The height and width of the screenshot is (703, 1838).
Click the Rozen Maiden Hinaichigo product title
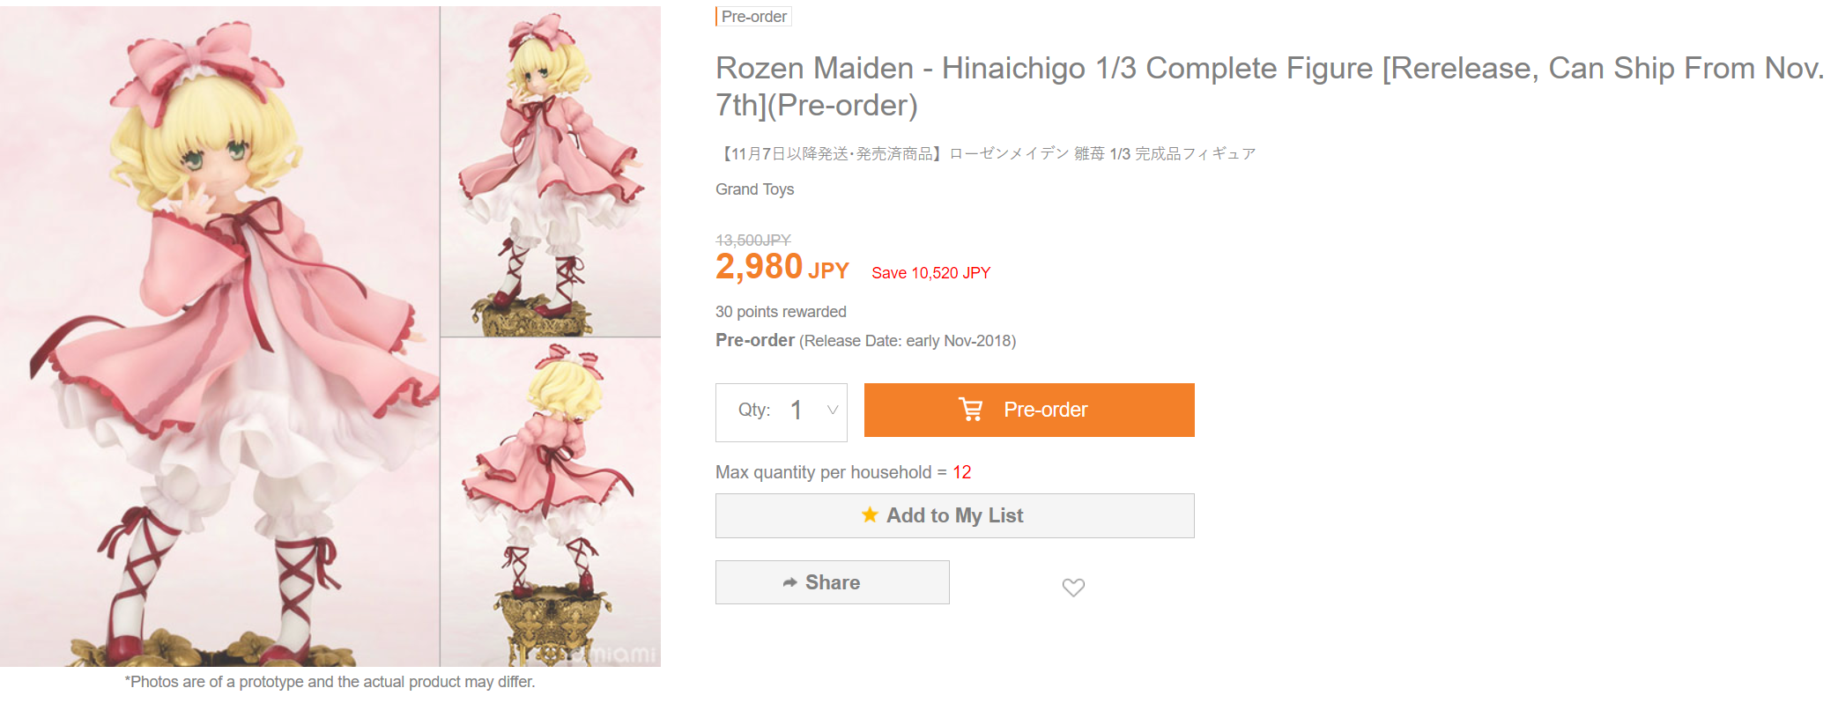[1269, 86]
